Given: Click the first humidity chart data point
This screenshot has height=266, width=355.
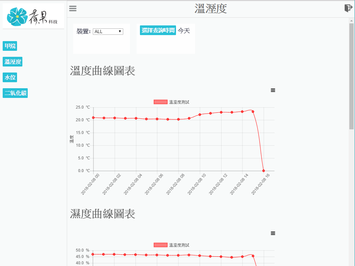Looking at the screenshot, I should [93, 254].
